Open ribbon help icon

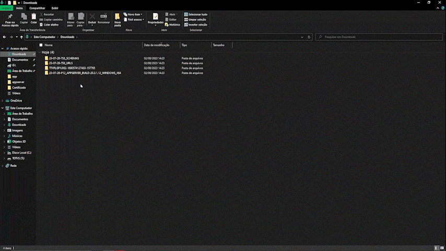pos(442,8)
